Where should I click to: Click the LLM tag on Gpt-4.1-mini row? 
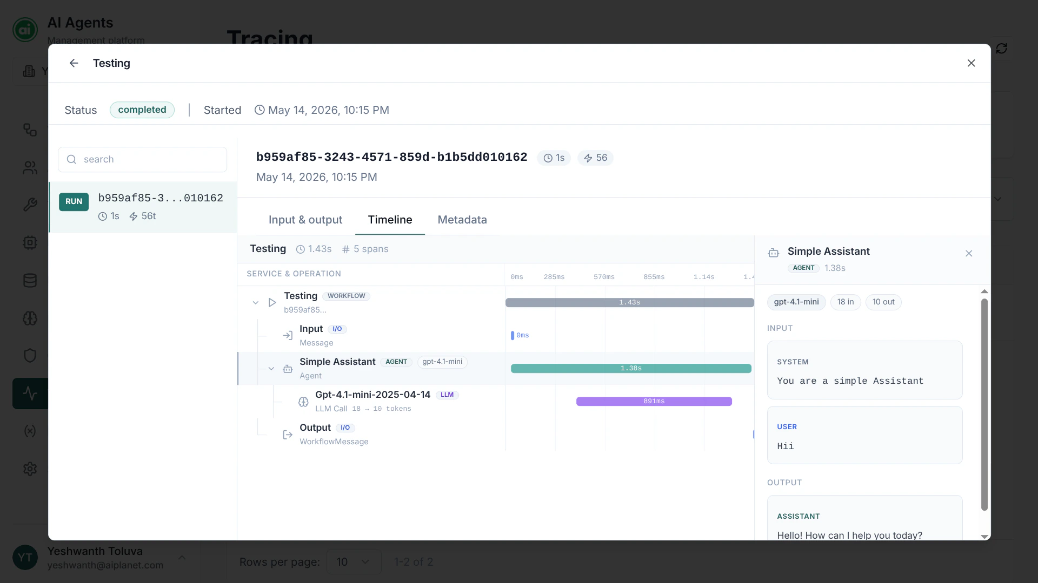447,395
